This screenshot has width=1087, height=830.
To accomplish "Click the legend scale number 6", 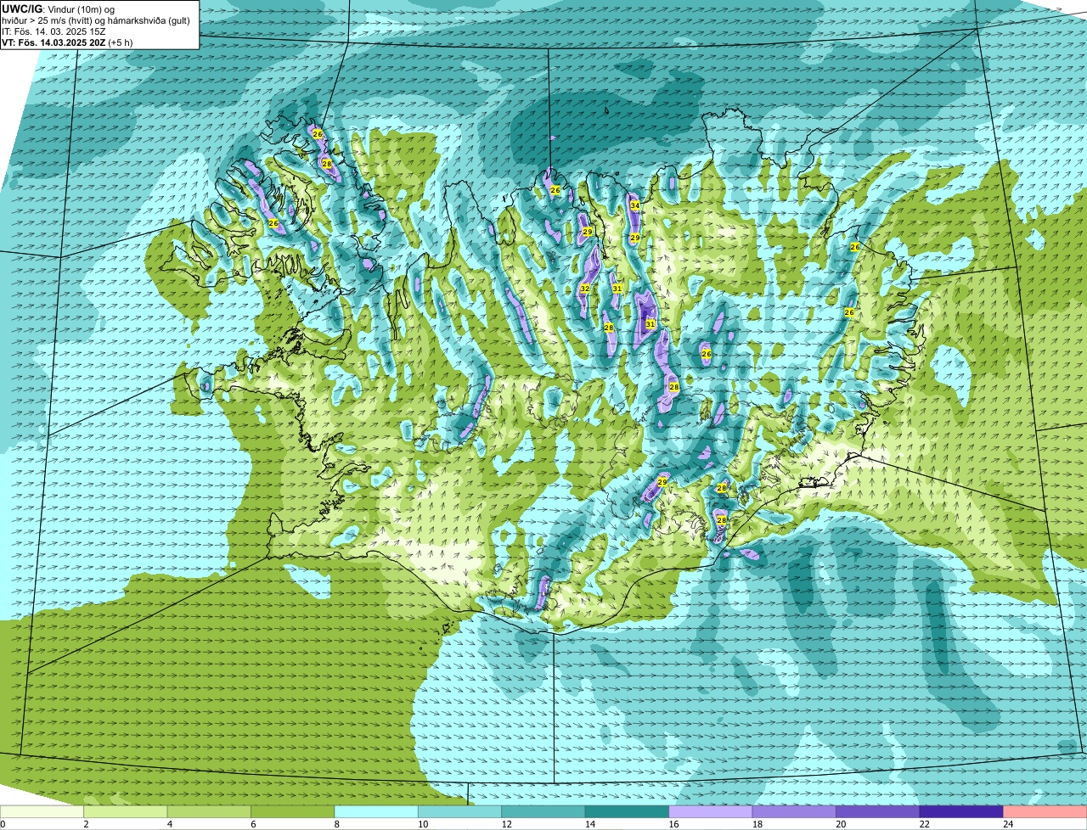I will point(253,824).
